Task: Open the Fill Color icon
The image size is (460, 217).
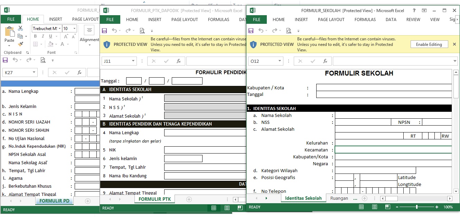Action: (51, 44)
